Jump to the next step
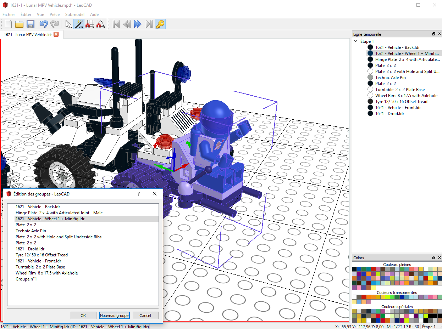Viewport: 442px width, 329px height. (x=138, y=24)
